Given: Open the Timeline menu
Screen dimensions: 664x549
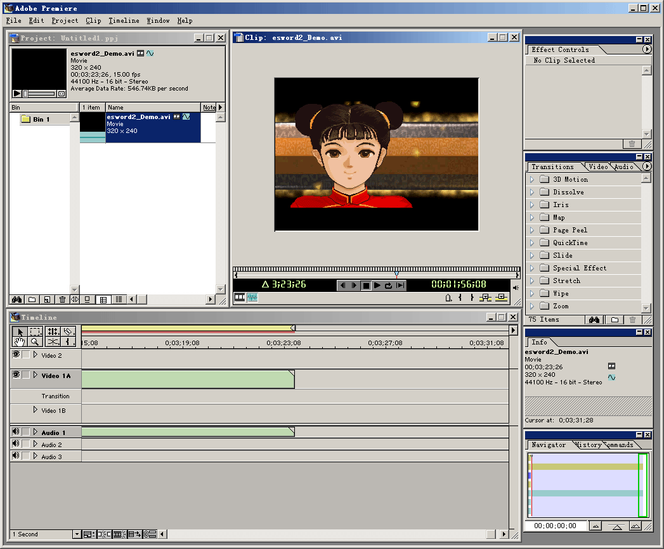Looking at the screenshot, I should click(x=124, y=20).
